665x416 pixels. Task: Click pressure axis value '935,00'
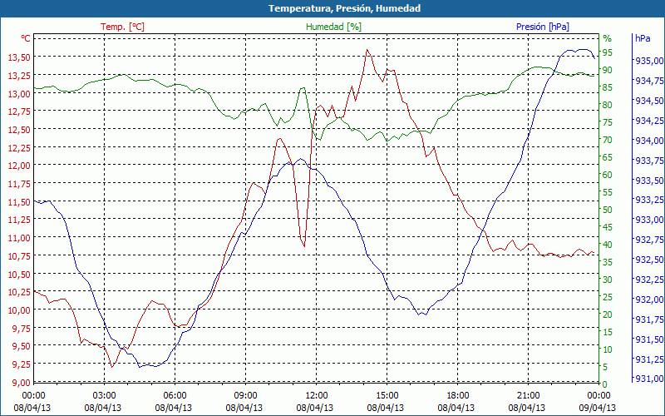coord(649,61)
